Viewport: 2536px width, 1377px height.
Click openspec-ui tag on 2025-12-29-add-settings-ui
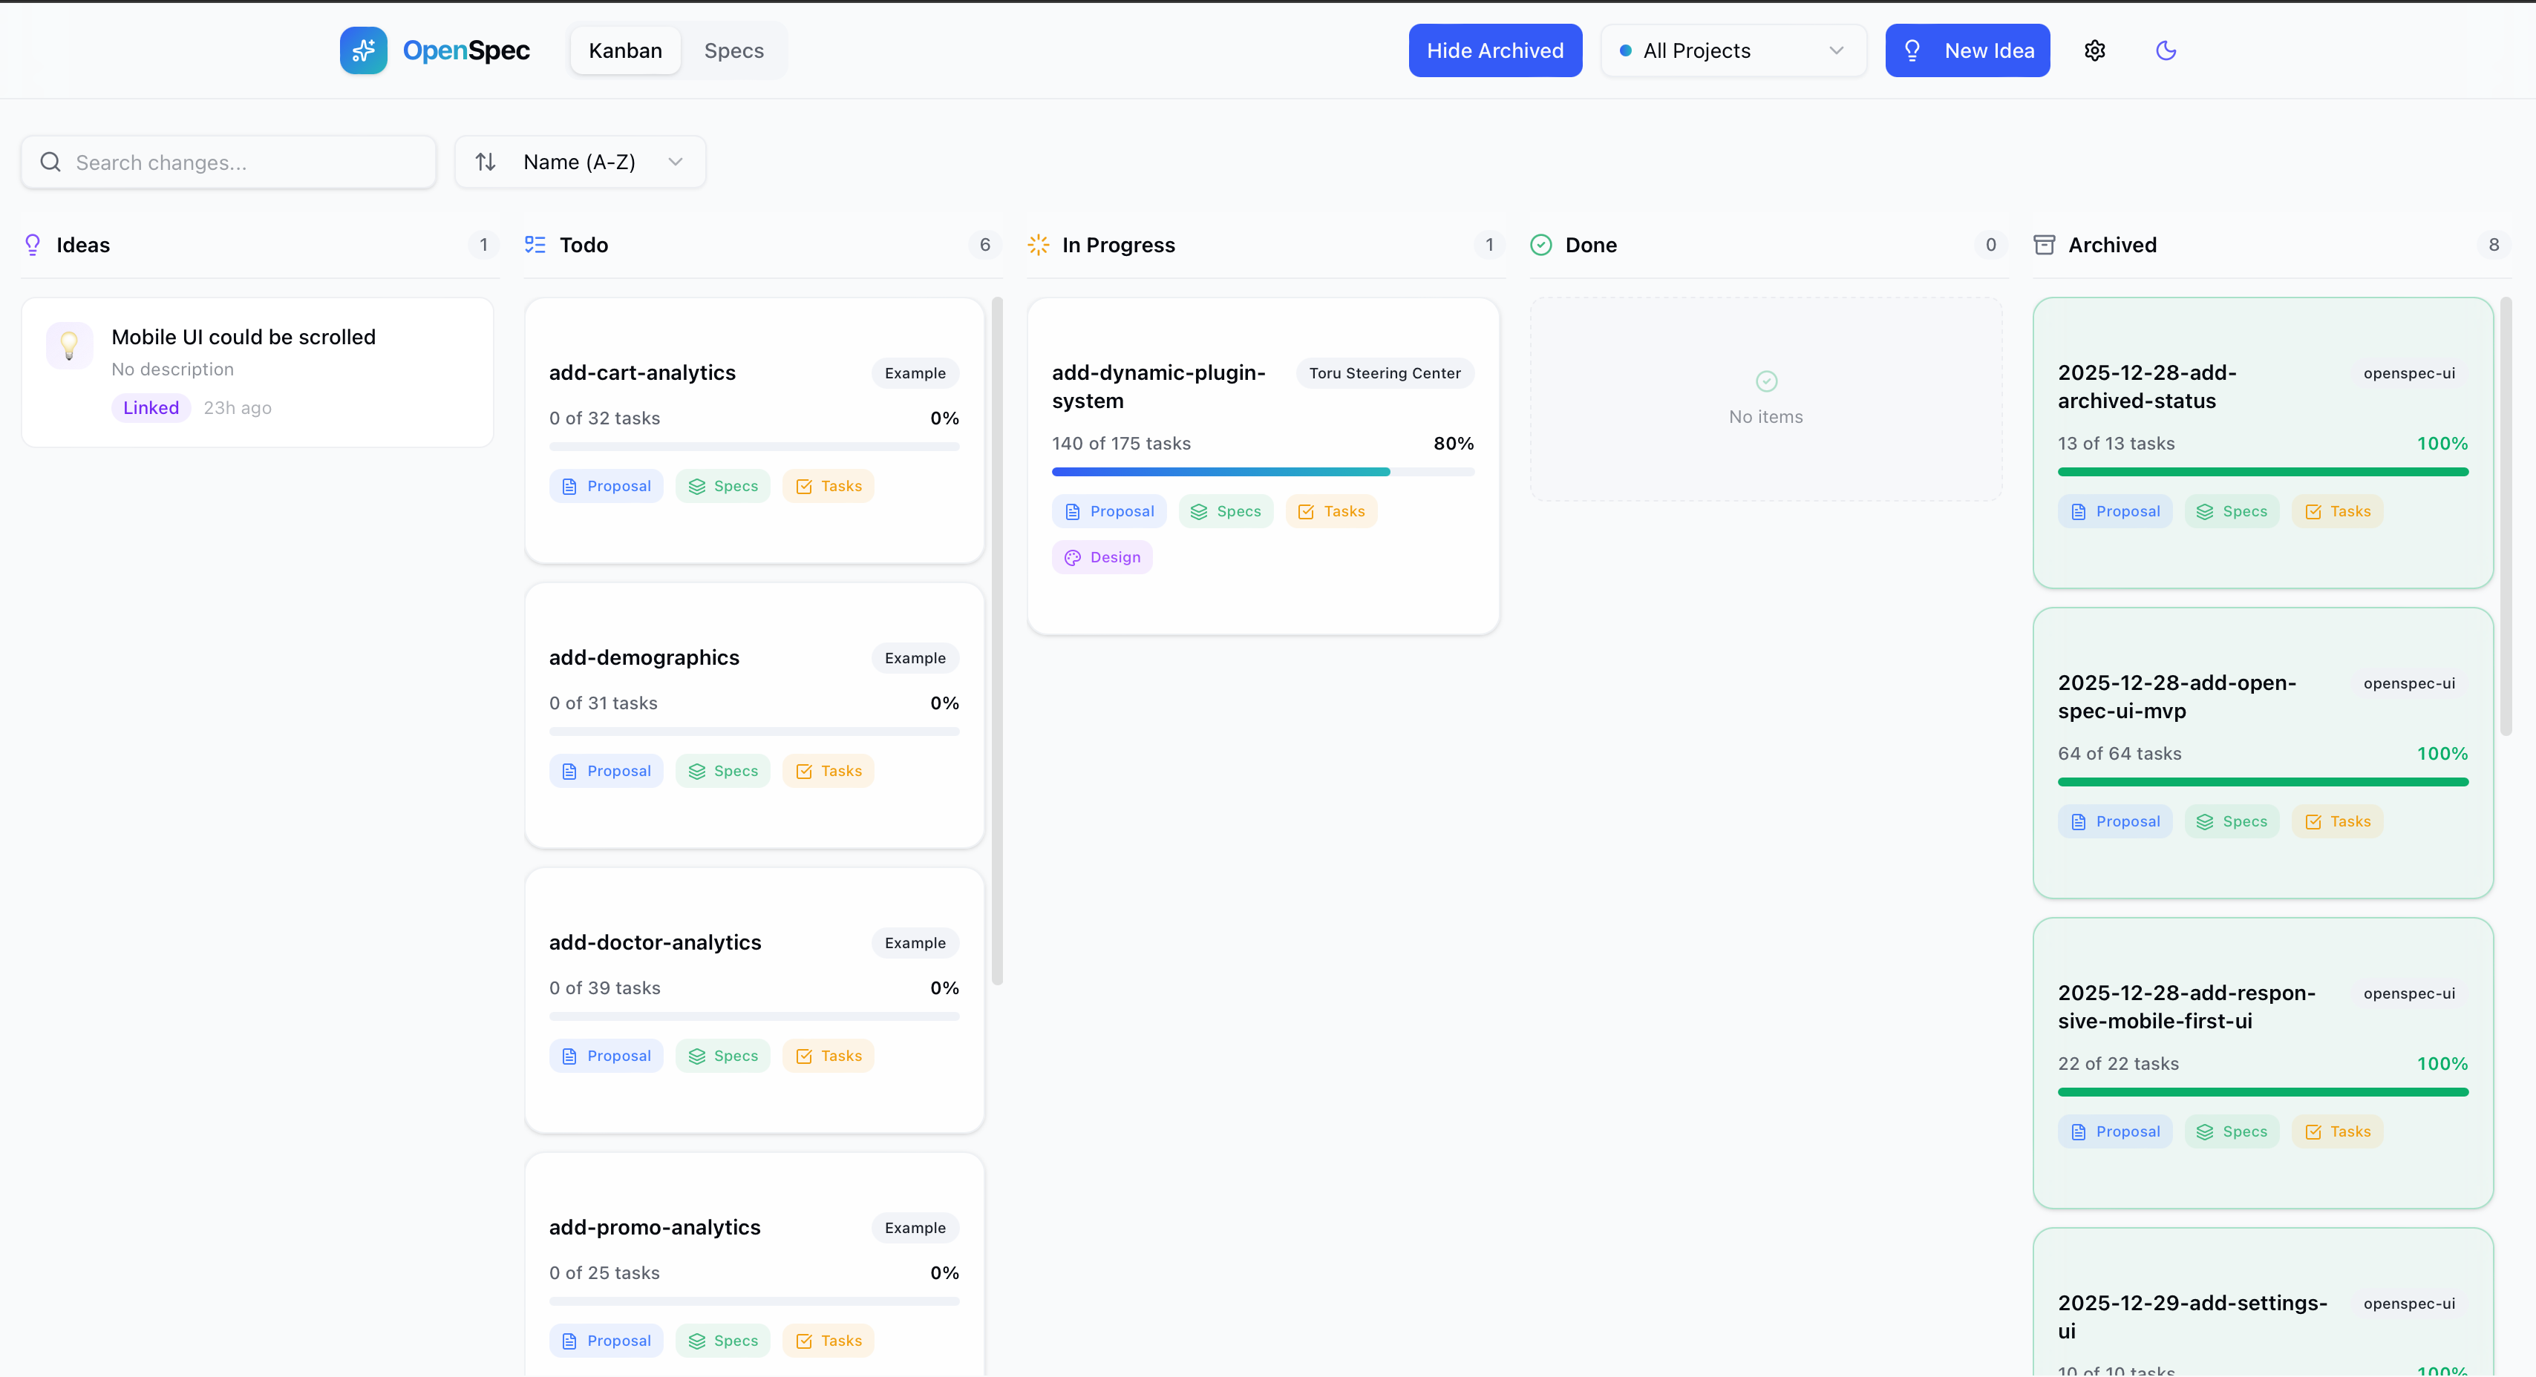pyautogui.click(x=2409, y=1304)
